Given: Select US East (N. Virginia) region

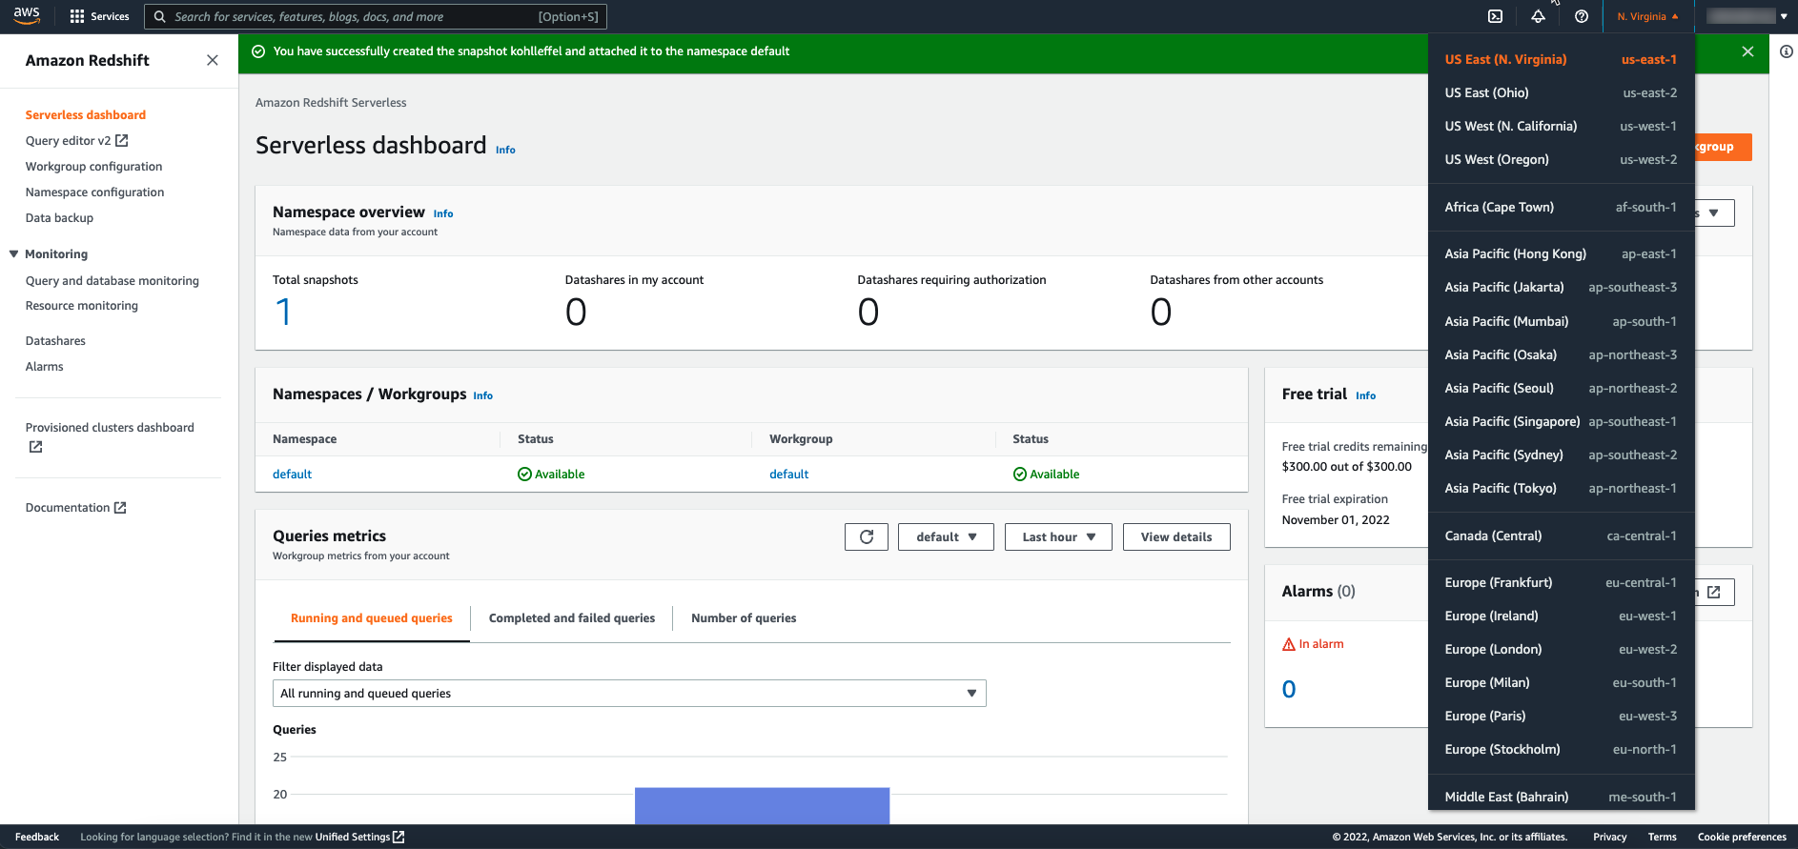Looking at the screenshot, I should [1561, 59].
